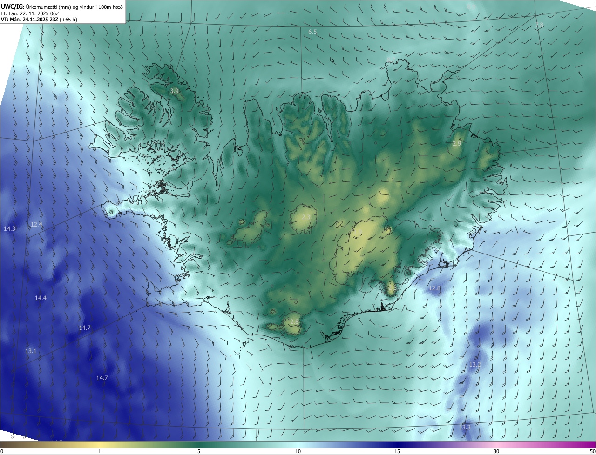596x455 pixels.
Task: Select the 13.3 value label
Action: (465, 427)
